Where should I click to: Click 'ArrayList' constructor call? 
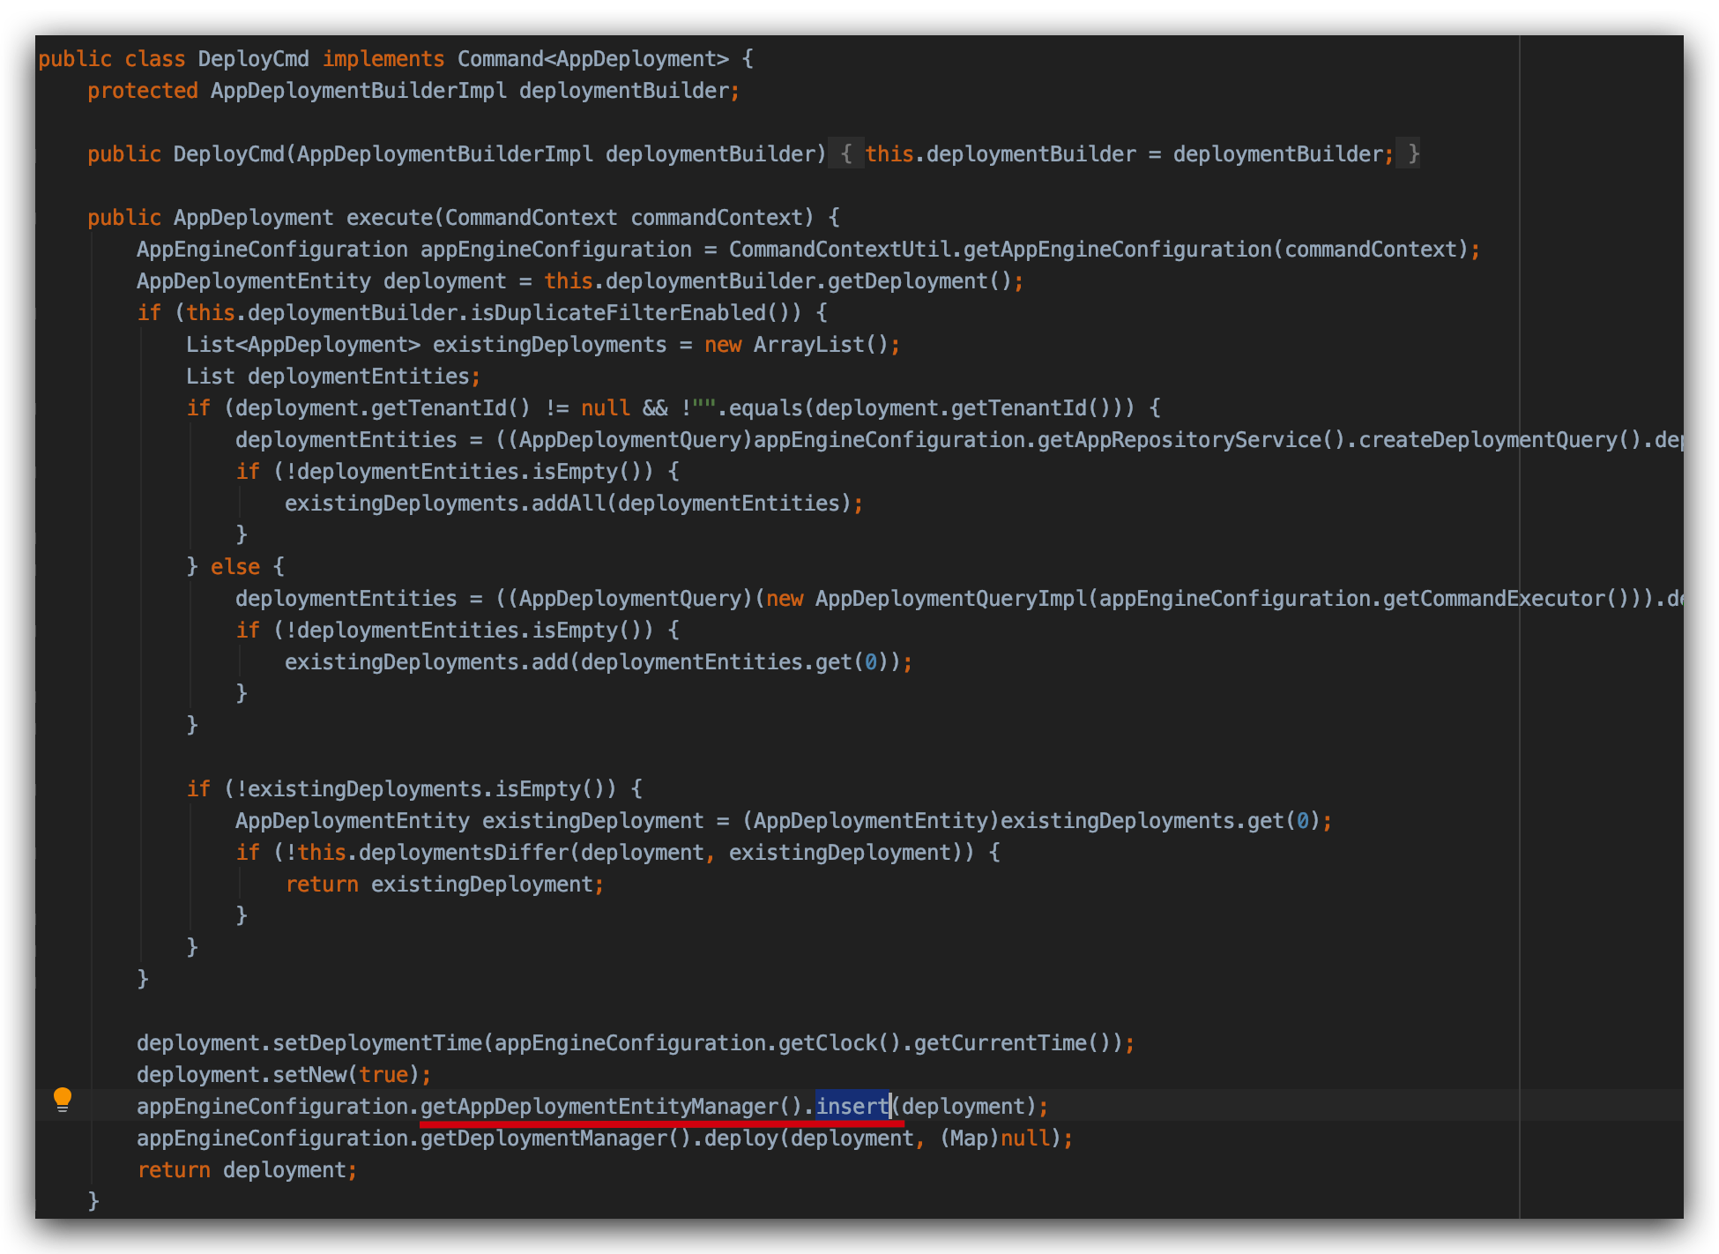click(x=808, y=345)
